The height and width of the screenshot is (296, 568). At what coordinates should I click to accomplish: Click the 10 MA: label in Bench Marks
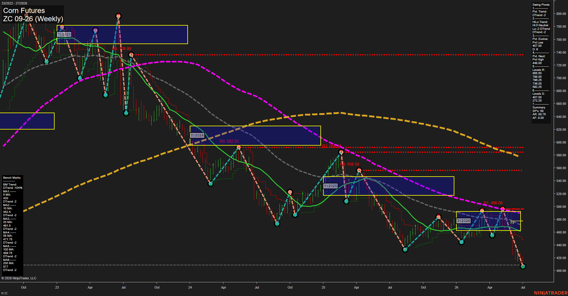point(8,208)
